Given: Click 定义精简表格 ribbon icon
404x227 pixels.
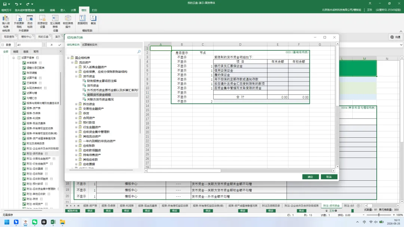Looking at the screenshot, I should (x=55, y=23).
